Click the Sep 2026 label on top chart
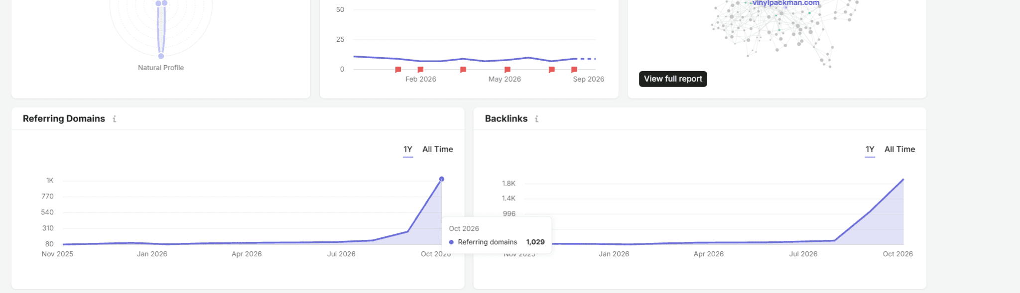This screenshot has width=1020, height=293. (589, 79)
